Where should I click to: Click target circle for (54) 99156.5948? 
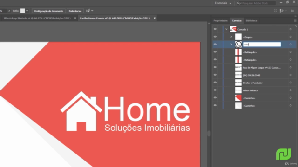291,75
